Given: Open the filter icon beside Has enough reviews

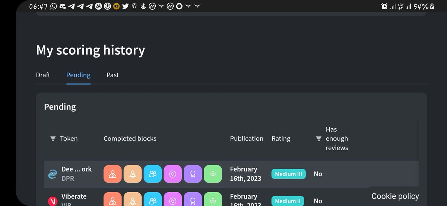Looking at the screenshot, I should pos(318,139).
